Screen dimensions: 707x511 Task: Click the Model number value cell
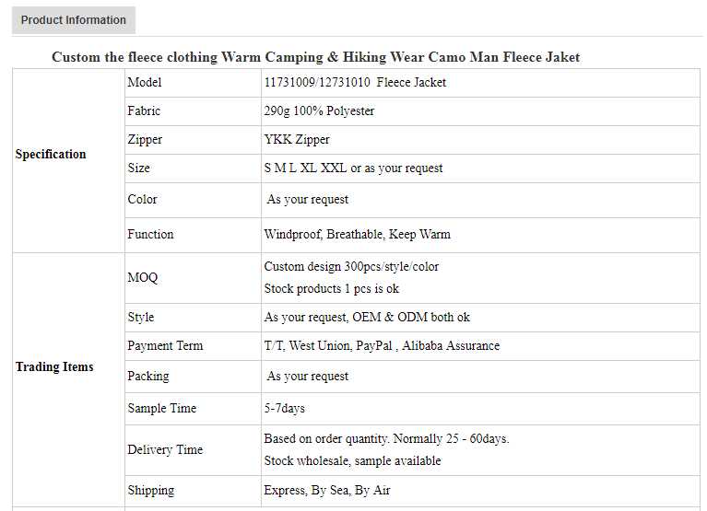355,83
